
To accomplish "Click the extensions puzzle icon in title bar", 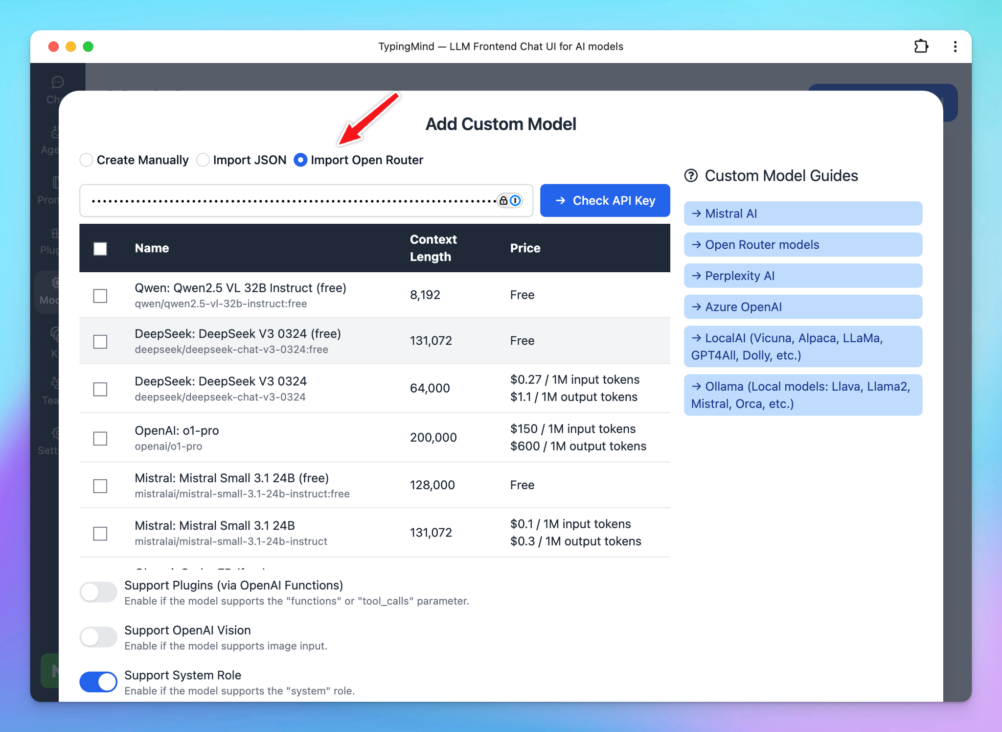I will [x=921, y=47].
